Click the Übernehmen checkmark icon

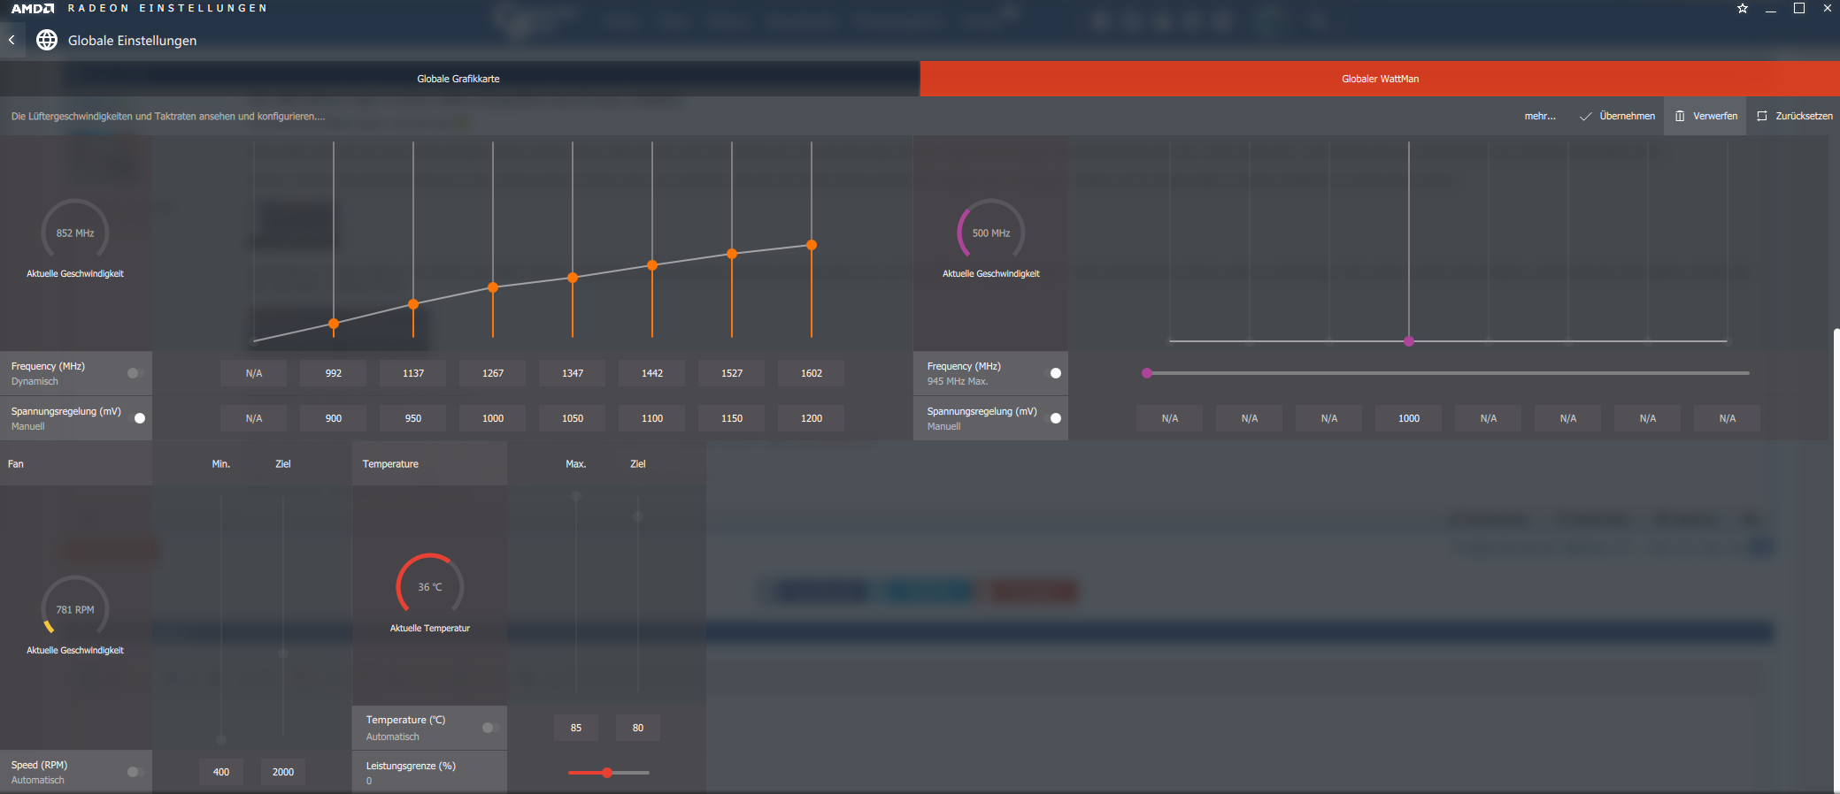(1586, 116)
